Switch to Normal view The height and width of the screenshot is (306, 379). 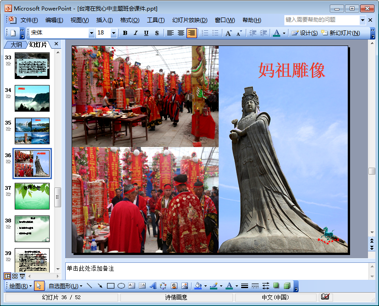point(7,276)
